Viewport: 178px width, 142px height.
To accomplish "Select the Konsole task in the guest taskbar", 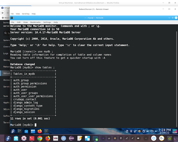I will 46,131.
